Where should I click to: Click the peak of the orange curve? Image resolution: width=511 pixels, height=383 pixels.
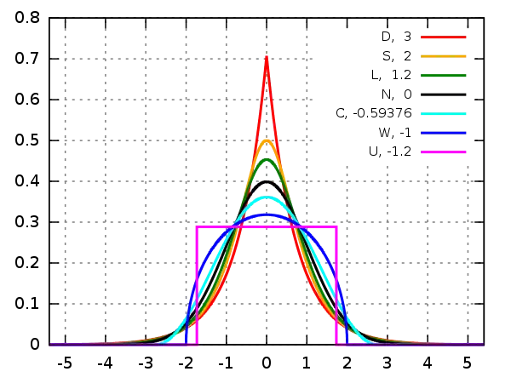click(267, 140)
